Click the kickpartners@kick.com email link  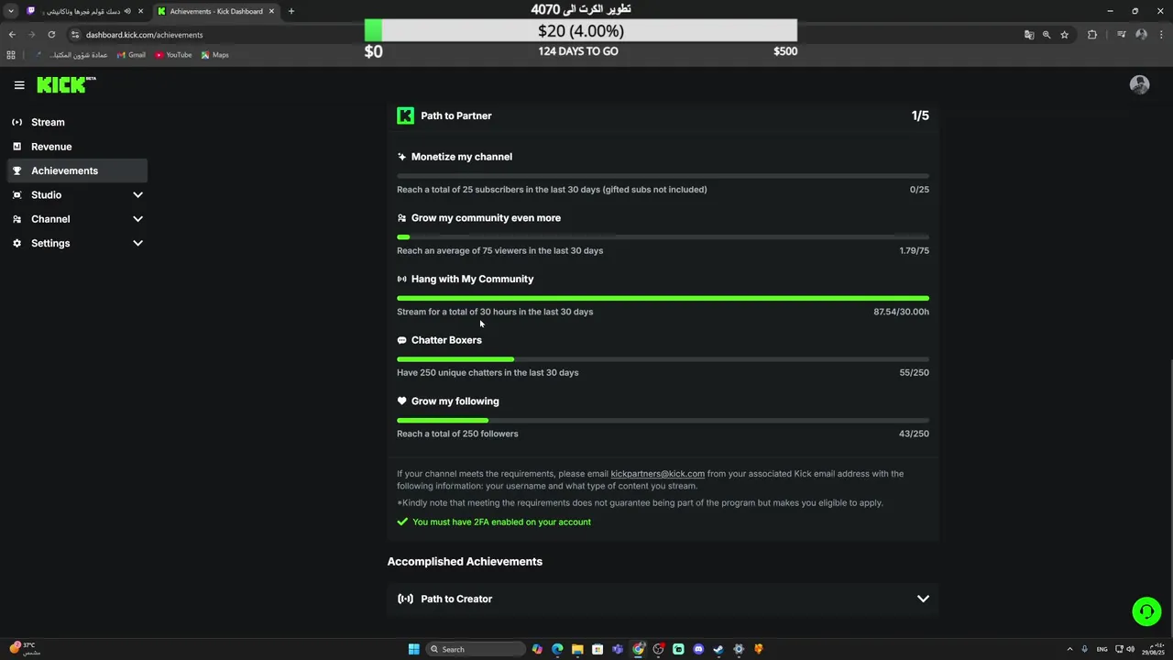pyautogui.click(x=658, y=474)
